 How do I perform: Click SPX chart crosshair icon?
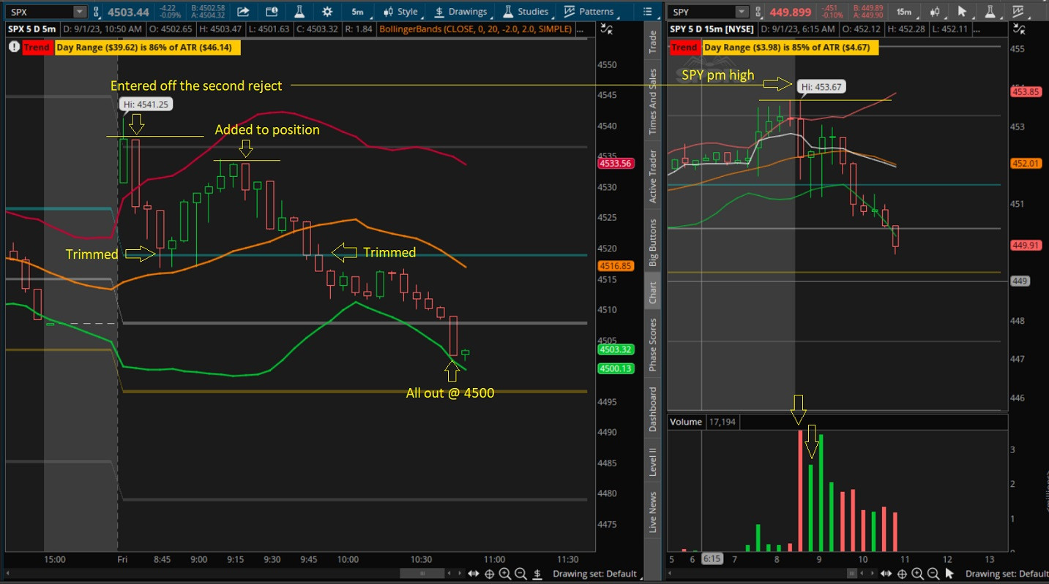(x=490, y=574)
